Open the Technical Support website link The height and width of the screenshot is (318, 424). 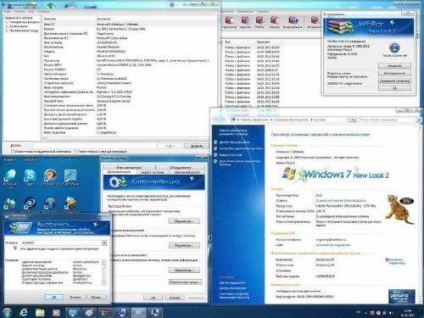coord(332,245)
